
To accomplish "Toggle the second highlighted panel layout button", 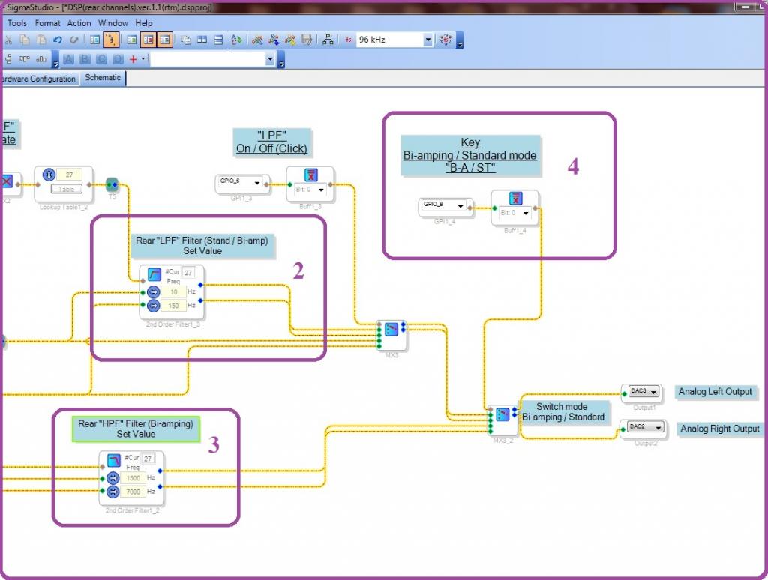I will pos(164,40).
